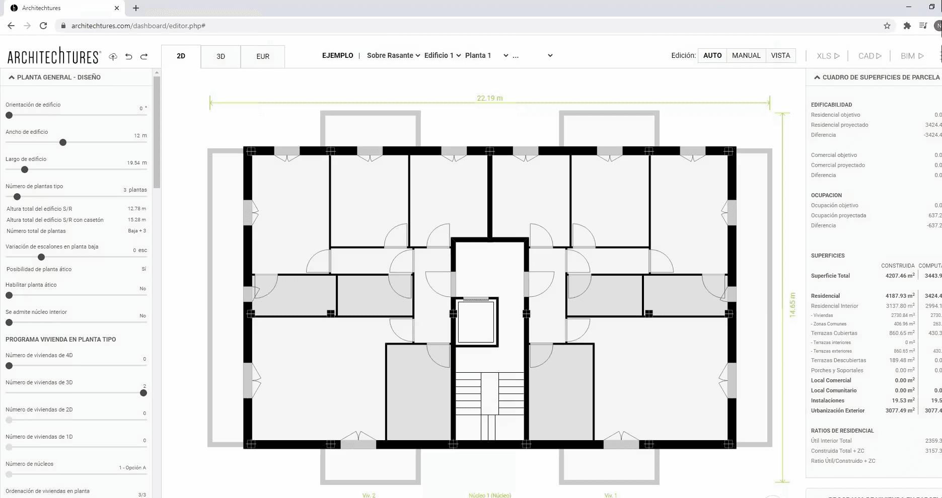This screenshot has height=498, width=942.
Task: Collapse the Planta General - Diseño panel
Action: [12, 77]
